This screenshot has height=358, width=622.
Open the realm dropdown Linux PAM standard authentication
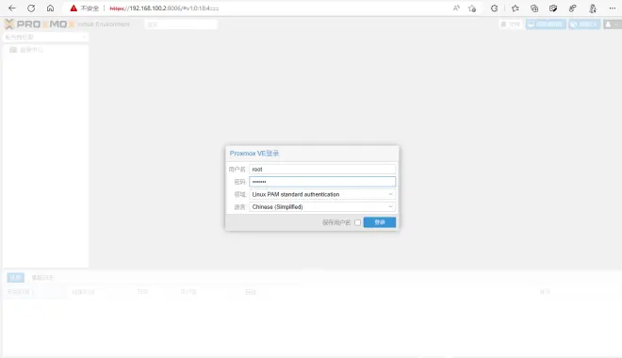pos(322,194)
